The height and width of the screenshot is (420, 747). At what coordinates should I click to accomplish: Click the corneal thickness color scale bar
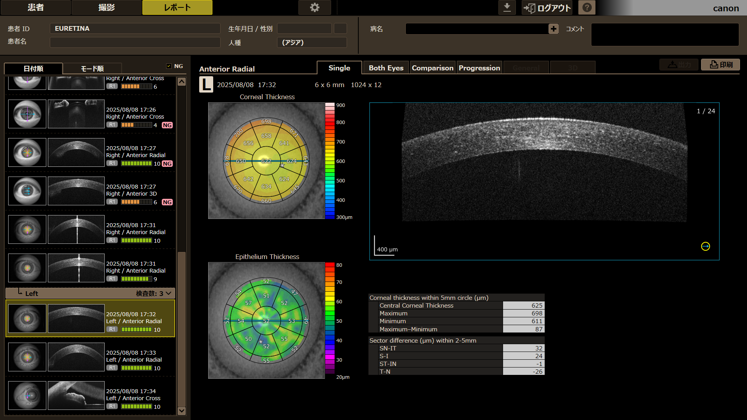coord(330,161)
